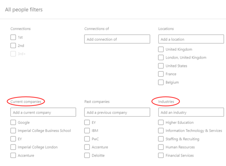The width and height of the screenshot is (226, 166).
Task: Select PwC past company checkbox
Action: [87, 139]
